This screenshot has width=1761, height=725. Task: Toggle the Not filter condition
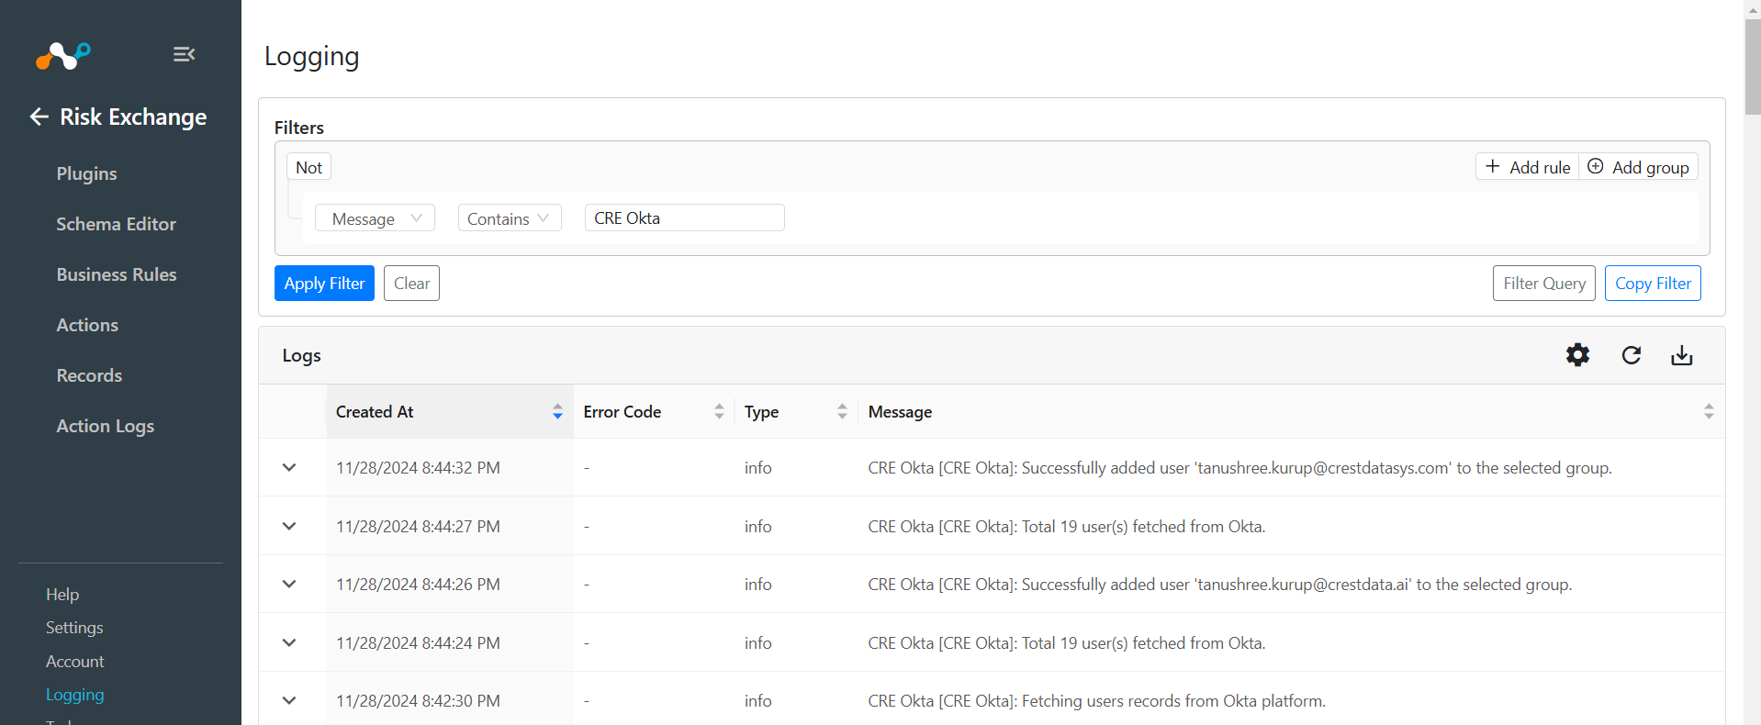(x=308, y=167)
